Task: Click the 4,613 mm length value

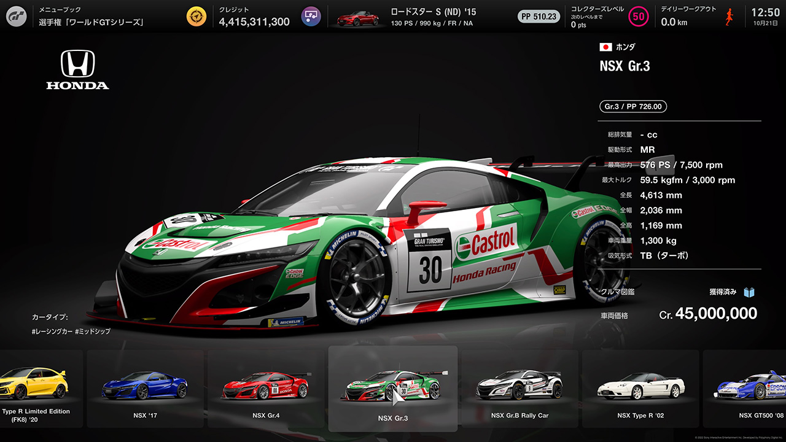Action: click(661, 195)
